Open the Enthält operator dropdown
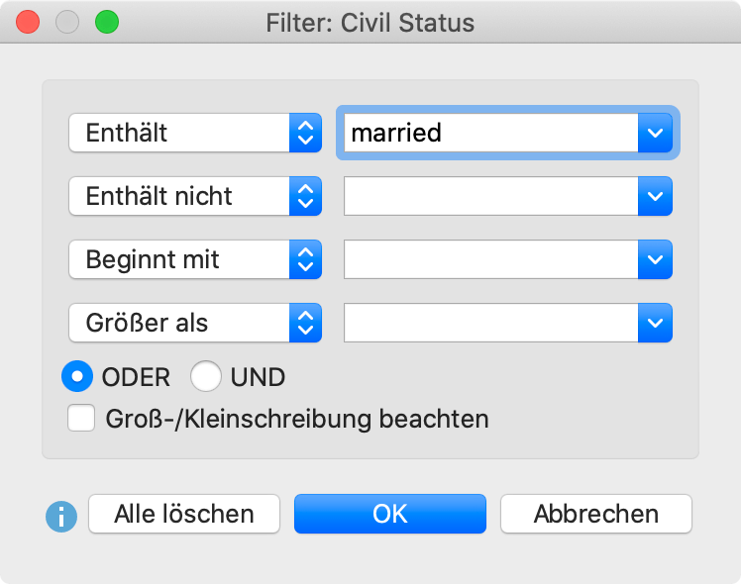This screenshot has width=741, height=584. 195,133
